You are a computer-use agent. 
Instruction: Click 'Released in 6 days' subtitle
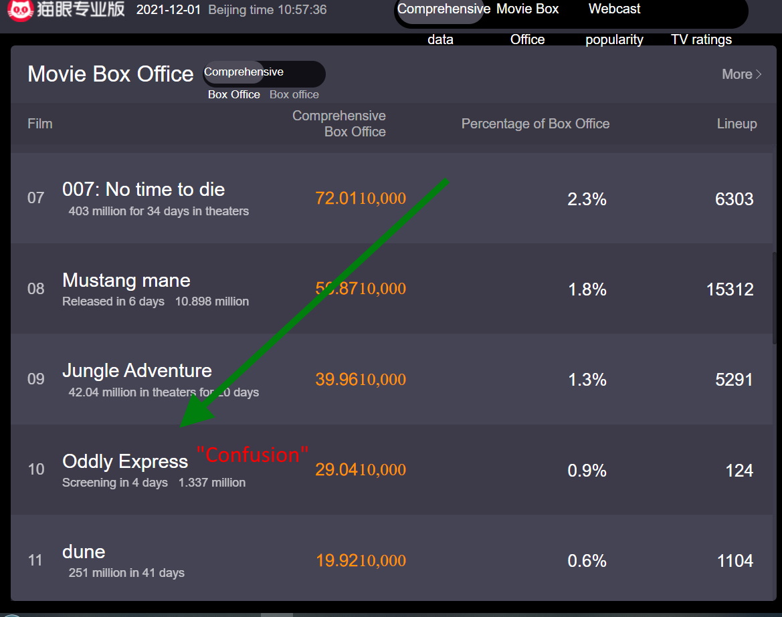pos(113,301)
